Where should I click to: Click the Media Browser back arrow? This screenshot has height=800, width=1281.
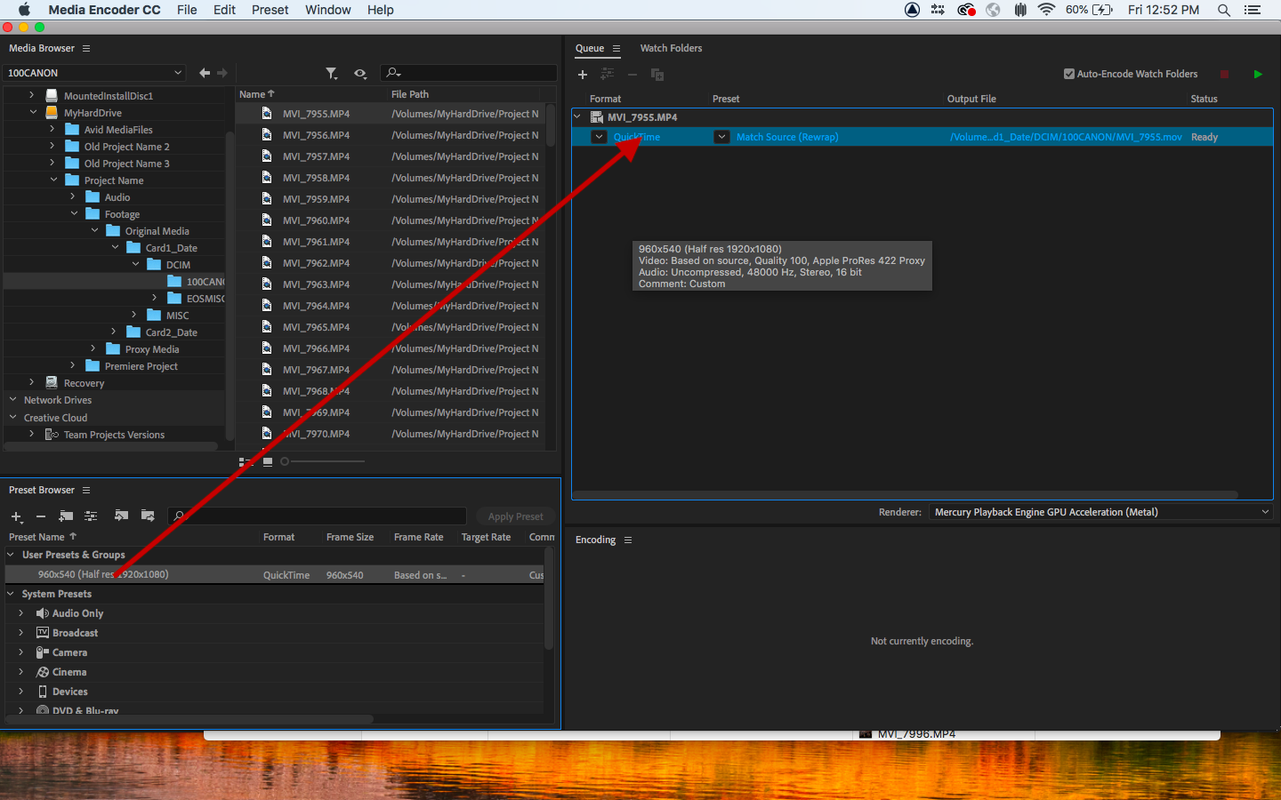pyautogui.click(x=205, y=73)
